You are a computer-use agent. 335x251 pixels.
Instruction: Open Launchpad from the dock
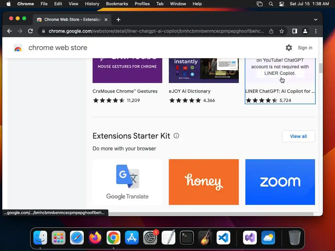[59, 238]
